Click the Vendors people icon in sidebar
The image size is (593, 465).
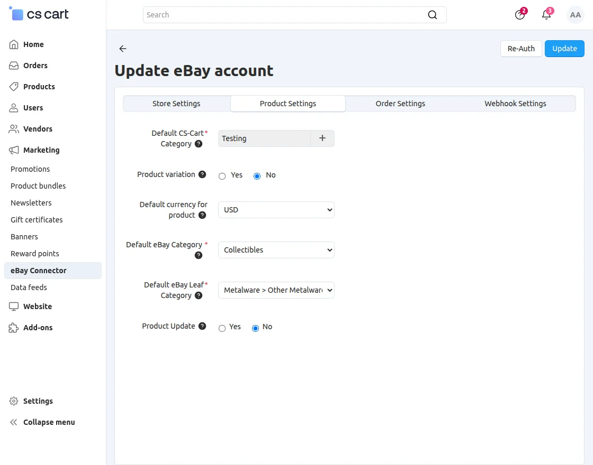click(x=14, y=129)
